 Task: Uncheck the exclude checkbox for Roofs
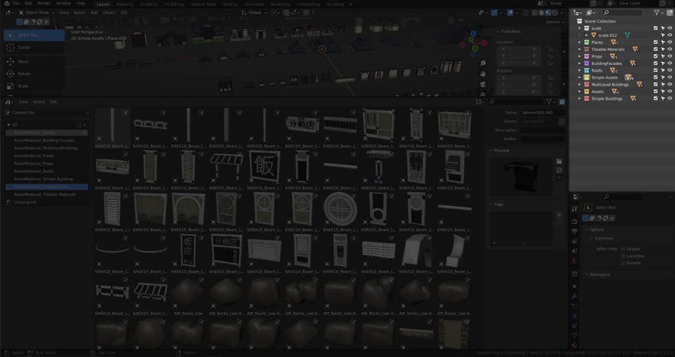[x=655, y=70]
